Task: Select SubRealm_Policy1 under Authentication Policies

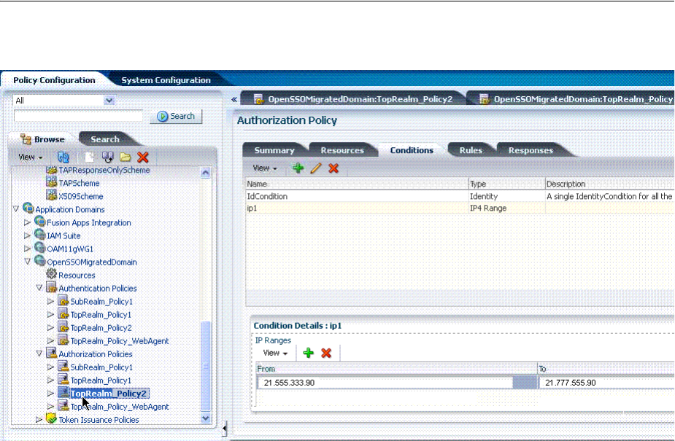Action: click(101, 302)
